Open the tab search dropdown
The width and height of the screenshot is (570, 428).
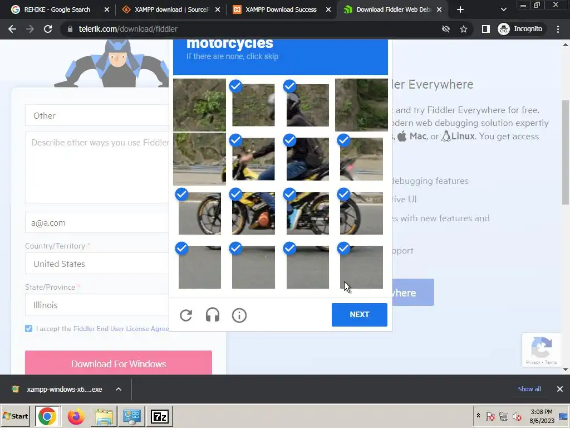click(503, 9)
